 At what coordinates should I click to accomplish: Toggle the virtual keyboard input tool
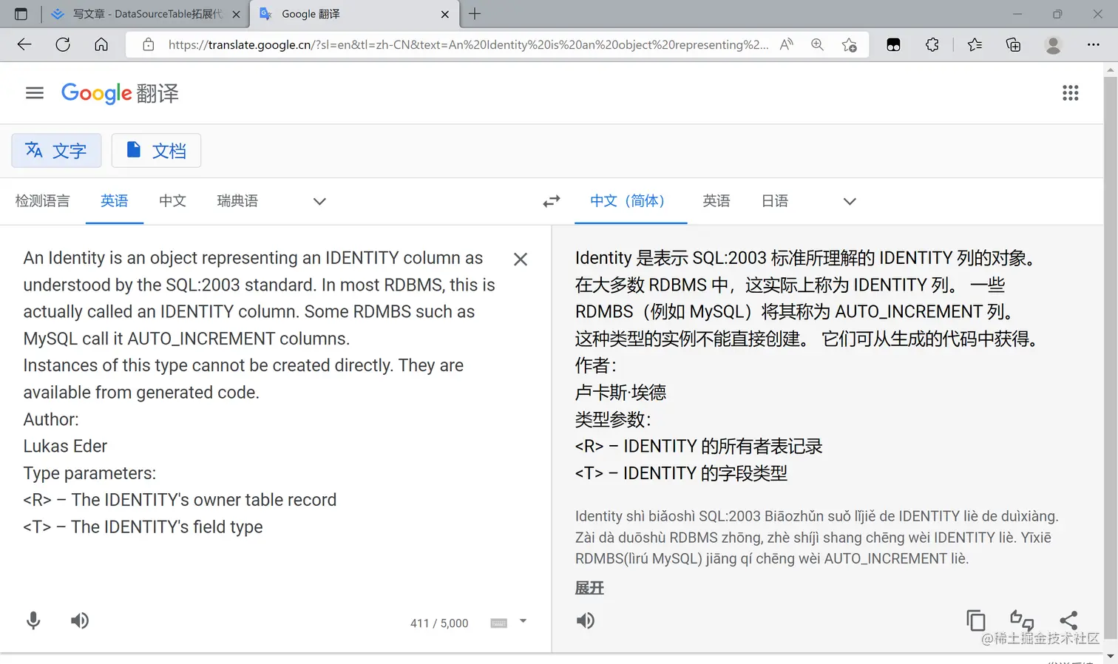(x=499, y=623)
